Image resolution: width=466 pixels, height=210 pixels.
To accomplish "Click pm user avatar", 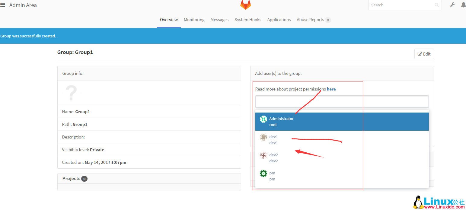I will point(263,173).
